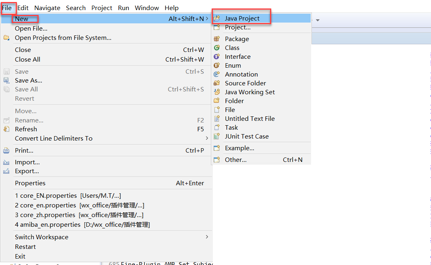Image resolution: width=431 pixels, height=265 pixels.
Task: Click the Java Working Set icon
Action: tap(217, 92)
